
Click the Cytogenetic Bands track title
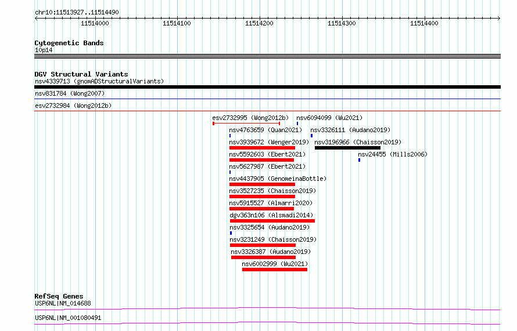69,43
